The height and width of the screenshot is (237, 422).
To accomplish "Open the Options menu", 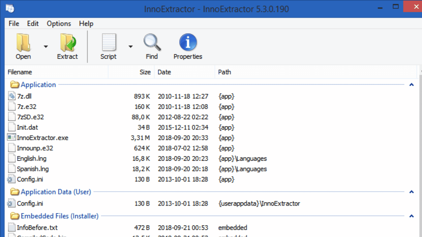I will coord(59,24).
